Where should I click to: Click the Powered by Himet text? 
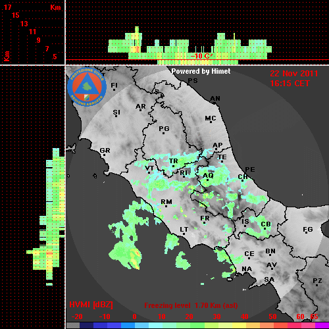click(x=201, y=71)
